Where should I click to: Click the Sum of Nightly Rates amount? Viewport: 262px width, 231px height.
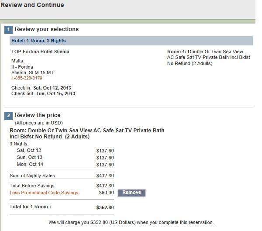click(x=105, y=176)
